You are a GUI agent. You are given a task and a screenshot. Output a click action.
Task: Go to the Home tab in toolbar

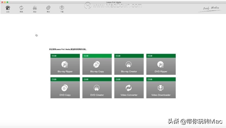point(8,9)
